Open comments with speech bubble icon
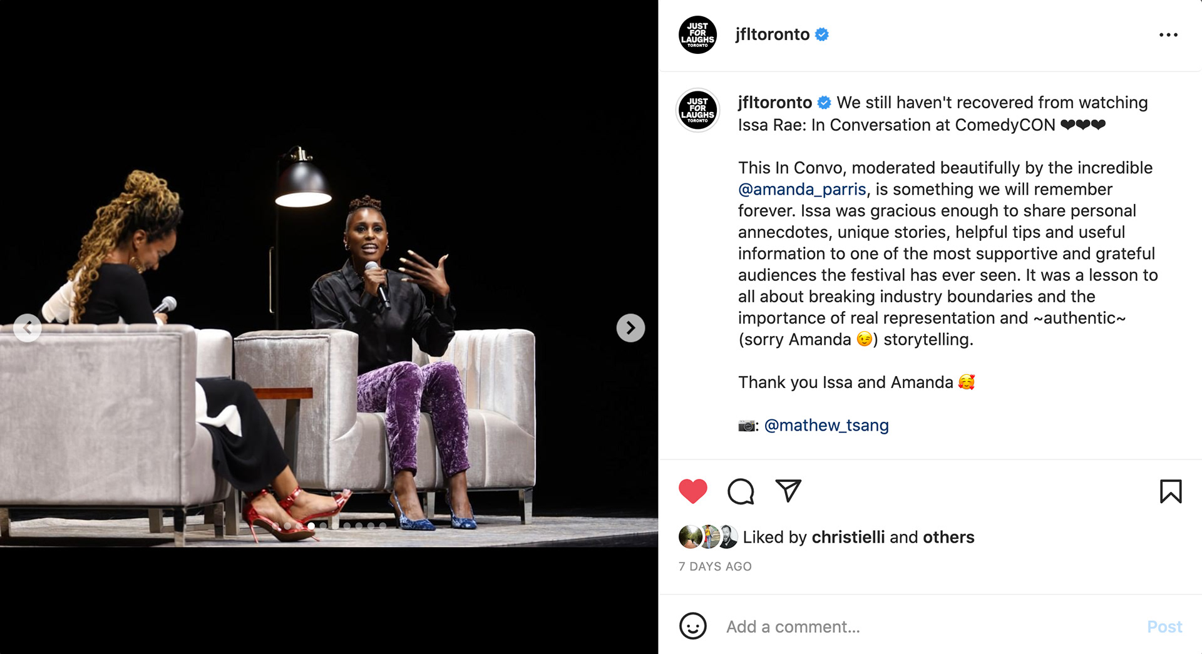The image size is (1202, 654). 741,491
